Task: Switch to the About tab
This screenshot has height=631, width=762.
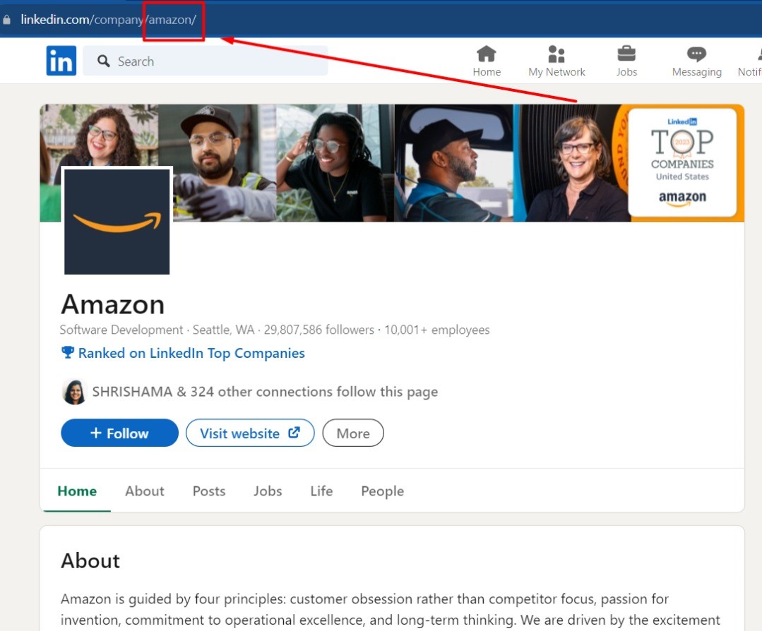Action: click(145, 491)
